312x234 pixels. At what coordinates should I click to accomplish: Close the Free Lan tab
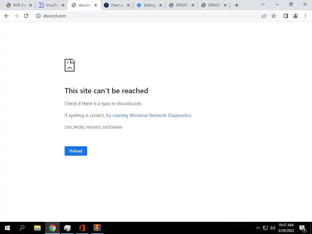pyautogui.click(x=128, y=5)
